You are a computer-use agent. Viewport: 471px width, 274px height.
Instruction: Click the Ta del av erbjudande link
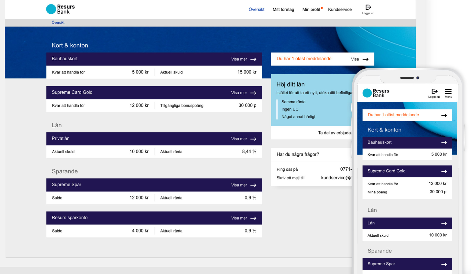pyautogui.click(x=335, y=133)
